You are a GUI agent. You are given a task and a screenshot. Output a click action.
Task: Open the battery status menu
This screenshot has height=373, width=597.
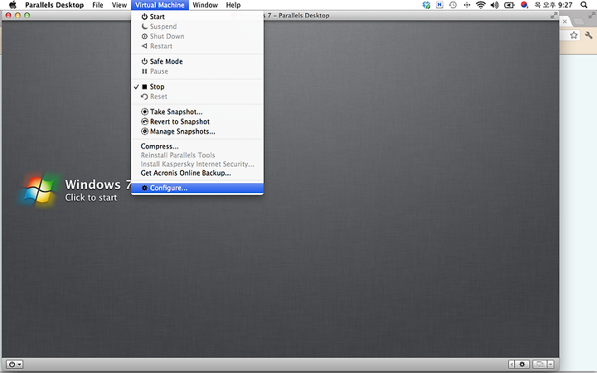pyautogui.click(x=509, y=5)
